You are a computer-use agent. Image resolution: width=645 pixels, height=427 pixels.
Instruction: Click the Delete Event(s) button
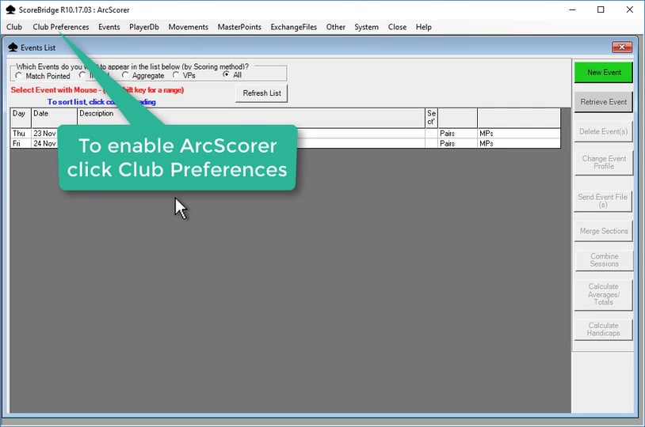click(x=604, y=131)
